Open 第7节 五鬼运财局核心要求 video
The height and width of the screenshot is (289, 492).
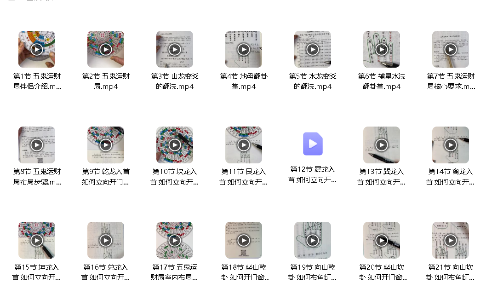pos(451,49)
